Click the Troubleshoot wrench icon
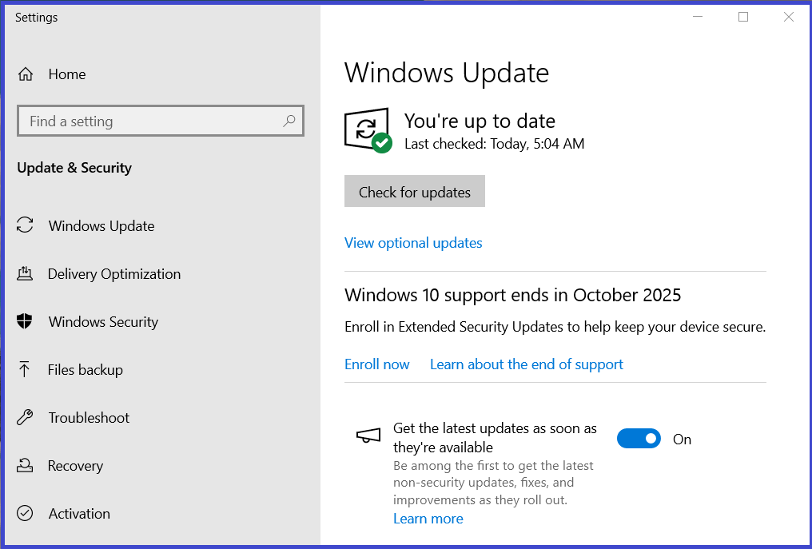The width and height of the screenshot is (812, 549). pos(25,417)
